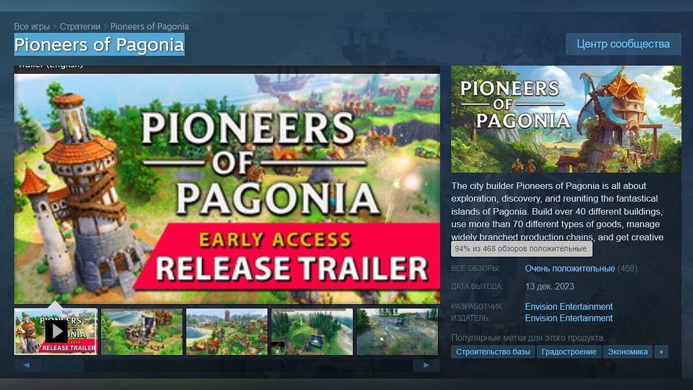Open publisher Envision Entertainment link
This screenshot has width=693, height=390.
click(569, 318)
